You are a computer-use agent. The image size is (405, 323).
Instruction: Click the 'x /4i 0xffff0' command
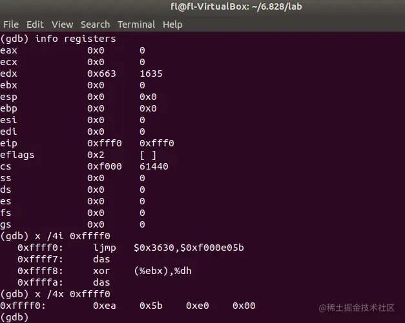72,236
